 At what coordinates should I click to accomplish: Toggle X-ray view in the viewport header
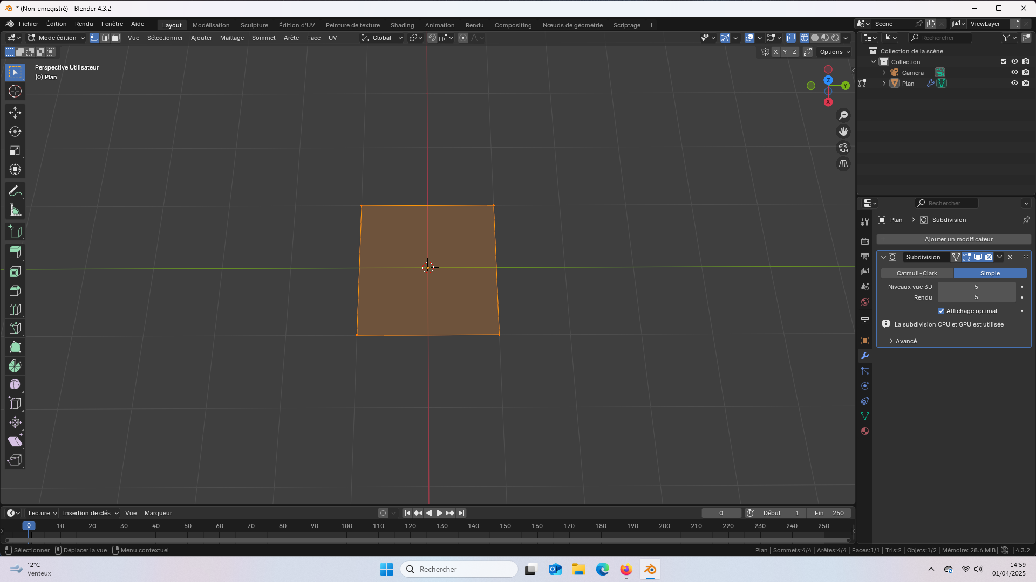[x=790, y=38]
